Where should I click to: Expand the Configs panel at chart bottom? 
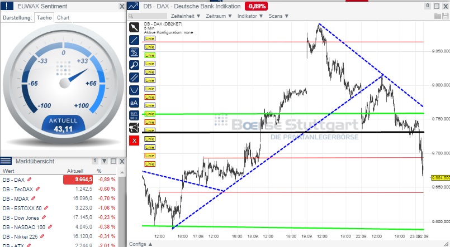141,244
